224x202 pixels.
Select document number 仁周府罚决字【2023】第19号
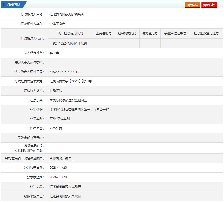click(x=71, y=81)
